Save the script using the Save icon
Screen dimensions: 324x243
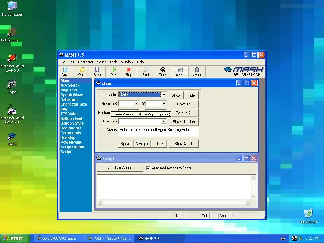click(x=97, y=72)
